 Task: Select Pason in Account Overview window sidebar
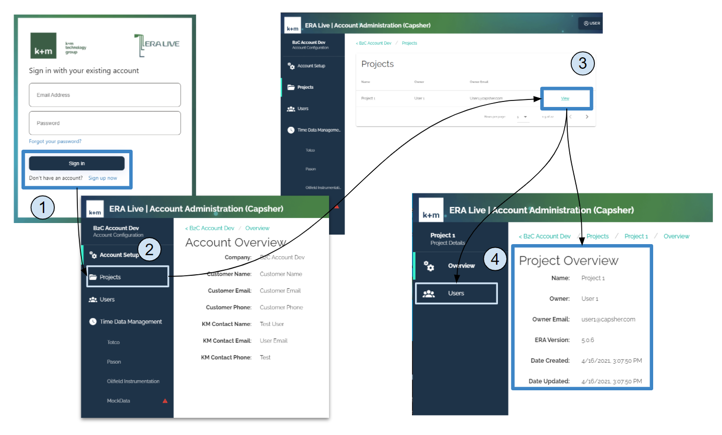pyautogui.click(x=114, y=362)
